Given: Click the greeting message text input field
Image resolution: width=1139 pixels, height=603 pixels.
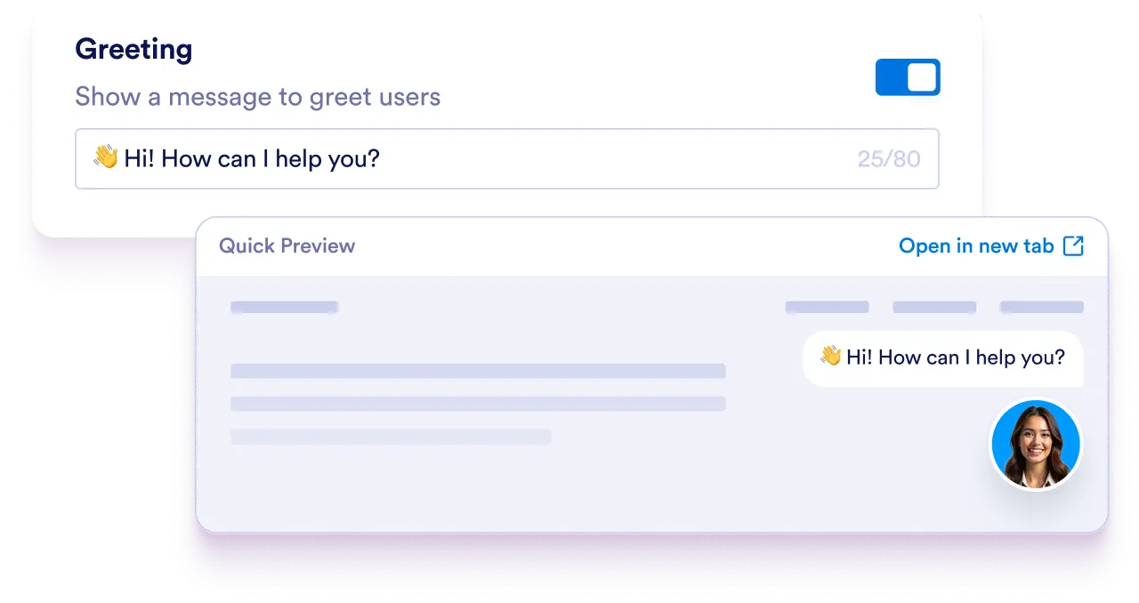Looking at the screenshot, I should click(507, 159).
